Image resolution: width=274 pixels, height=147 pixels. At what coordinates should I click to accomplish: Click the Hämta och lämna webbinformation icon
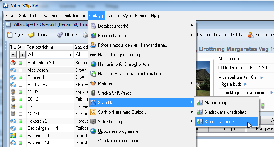(x=93, y=74)
